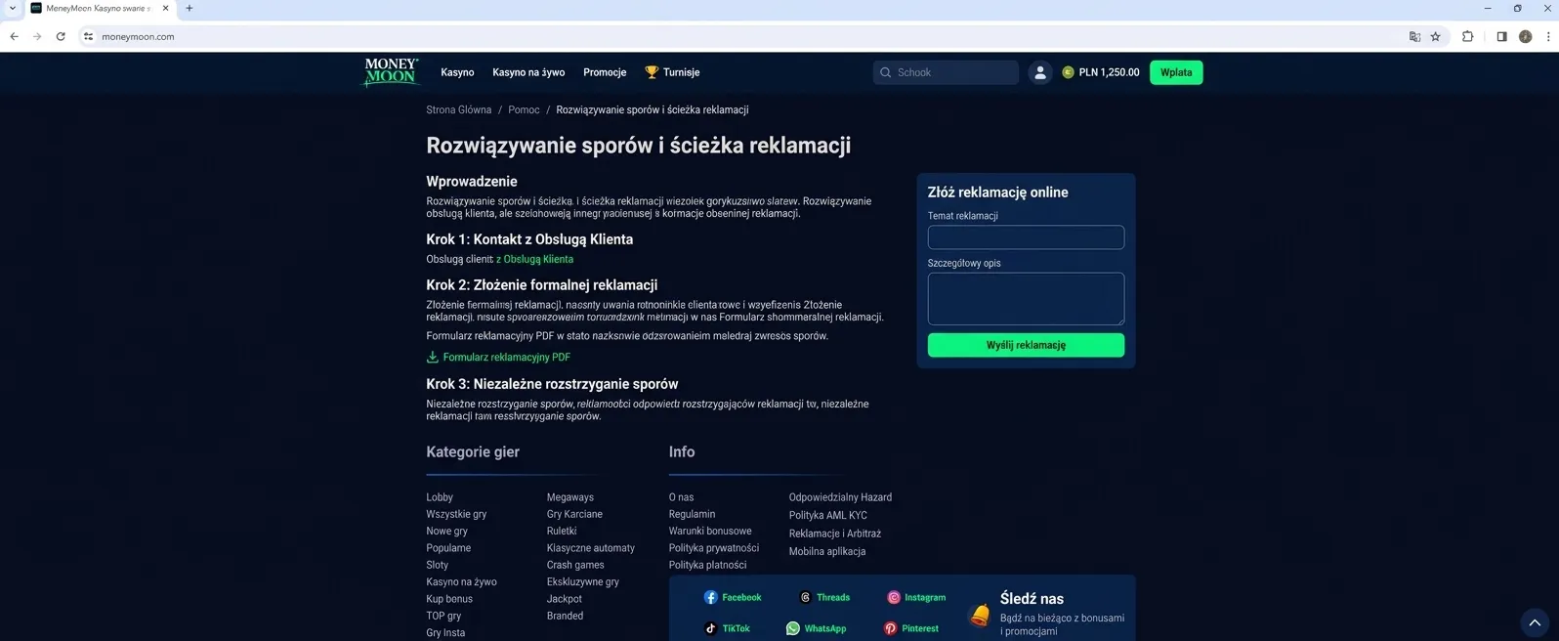Reload the current page

click(x=61, y=36)
